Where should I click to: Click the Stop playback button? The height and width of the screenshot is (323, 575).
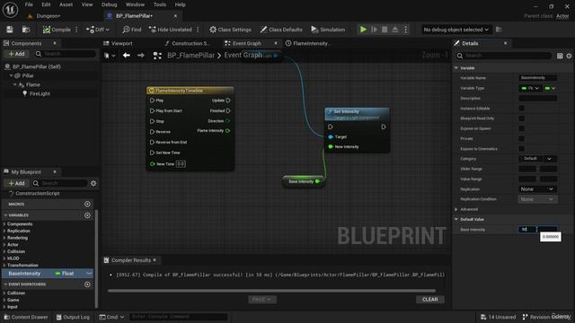pyautogui.click(x=385, y=30)
